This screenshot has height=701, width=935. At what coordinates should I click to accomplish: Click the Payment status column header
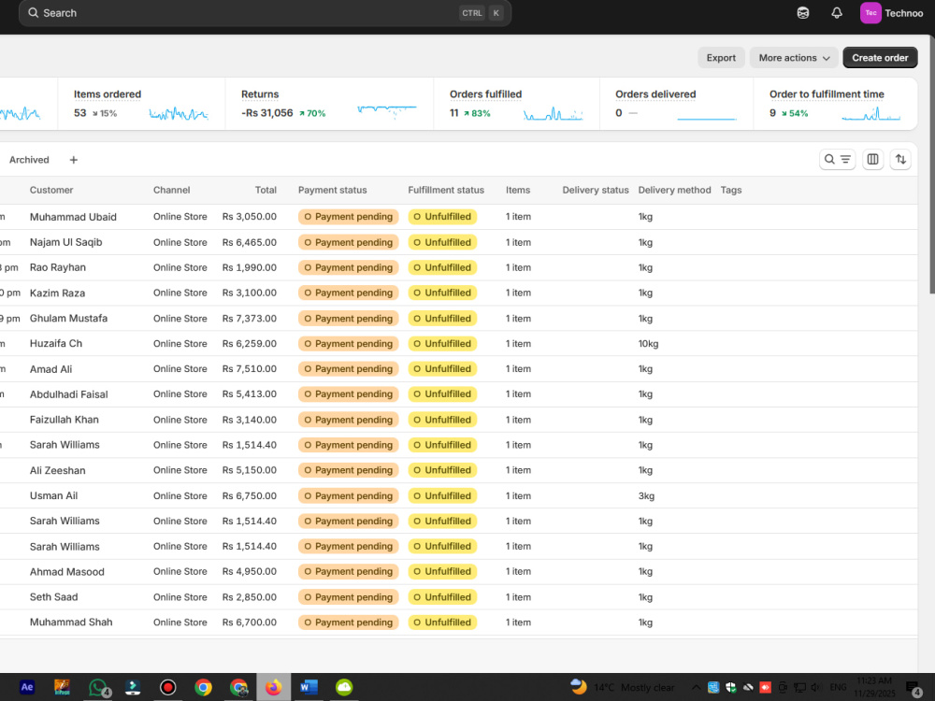click(332, 190)
